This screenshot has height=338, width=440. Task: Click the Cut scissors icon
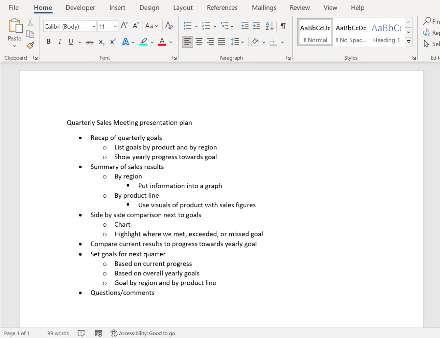[30, 22]
